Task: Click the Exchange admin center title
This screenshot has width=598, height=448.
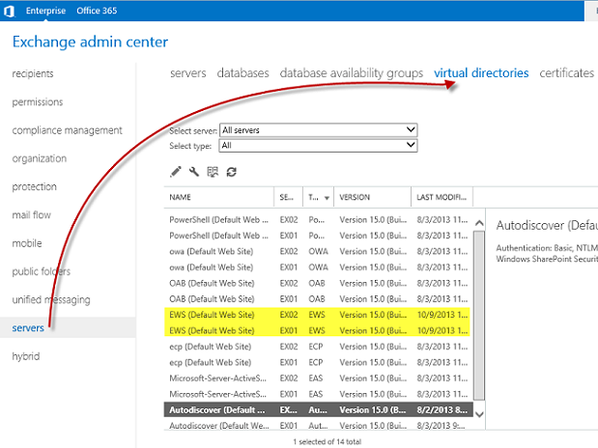Action: point(90,42)
